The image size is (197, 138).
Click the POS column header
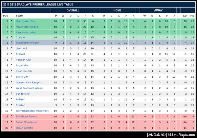pos(6,16)
